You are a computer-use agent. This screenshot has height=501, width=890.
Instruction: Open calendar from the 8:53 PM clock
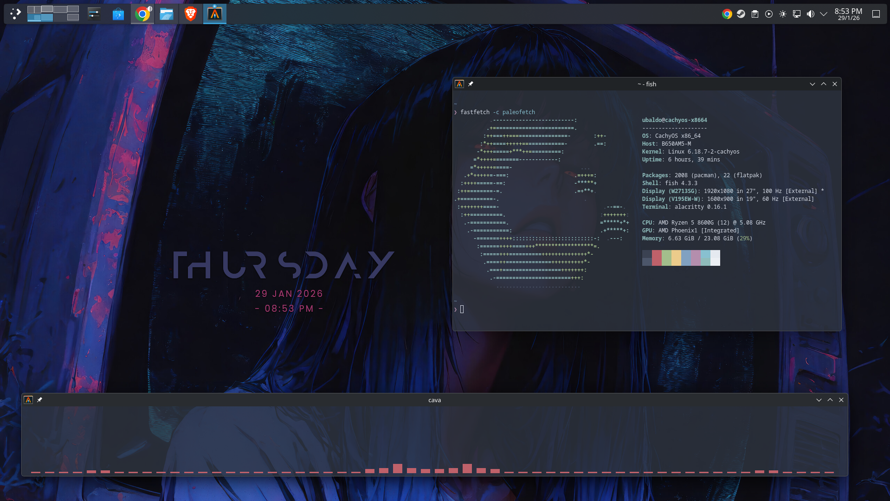(848, 14)
